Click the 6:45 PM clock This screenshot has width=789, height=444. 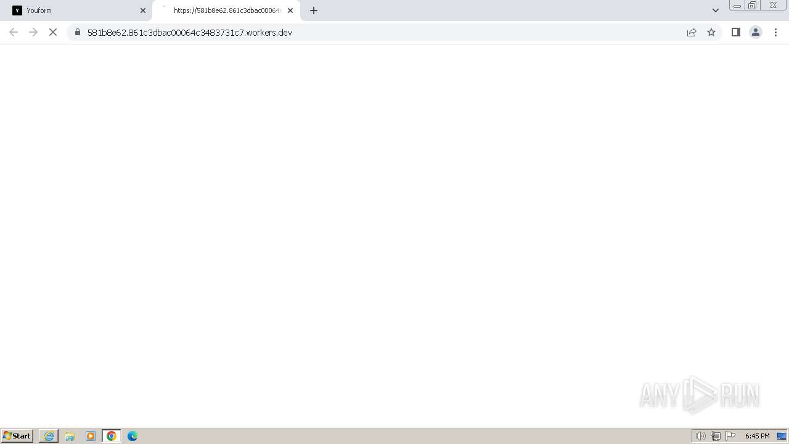point(757,436)
